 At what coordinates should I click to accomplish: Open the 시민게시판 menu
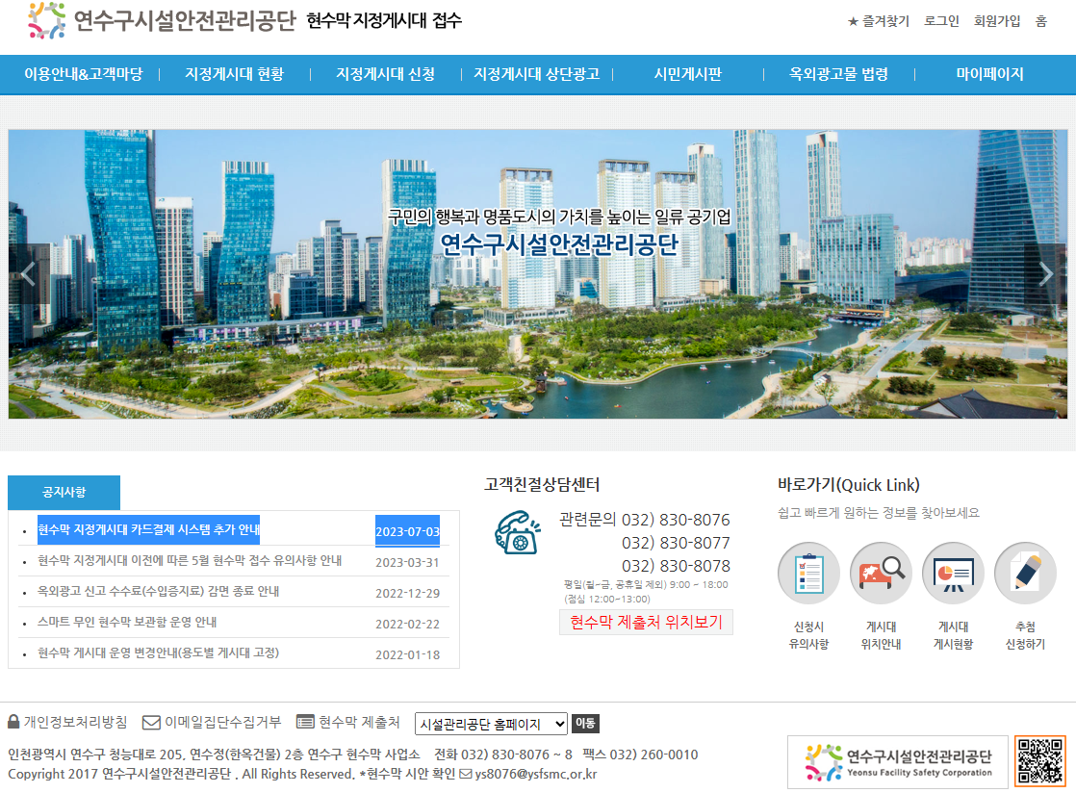pyautogui.click(x=687, y=74)
